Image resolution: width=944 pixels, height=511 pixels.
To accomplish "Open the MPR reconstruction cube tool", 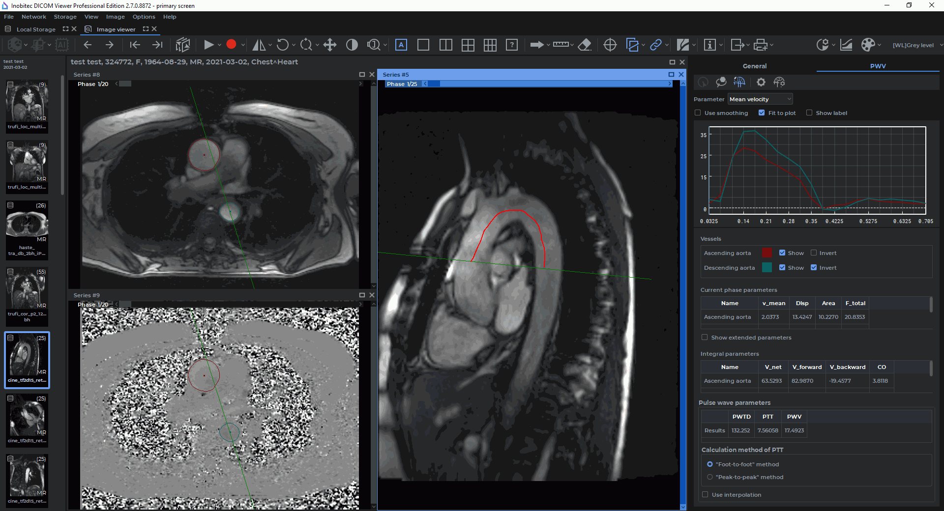I will click(x=183, y=45).
